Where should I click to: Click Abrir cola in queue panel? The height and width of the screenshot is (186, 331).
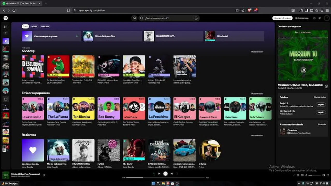(x=322, y=125)
